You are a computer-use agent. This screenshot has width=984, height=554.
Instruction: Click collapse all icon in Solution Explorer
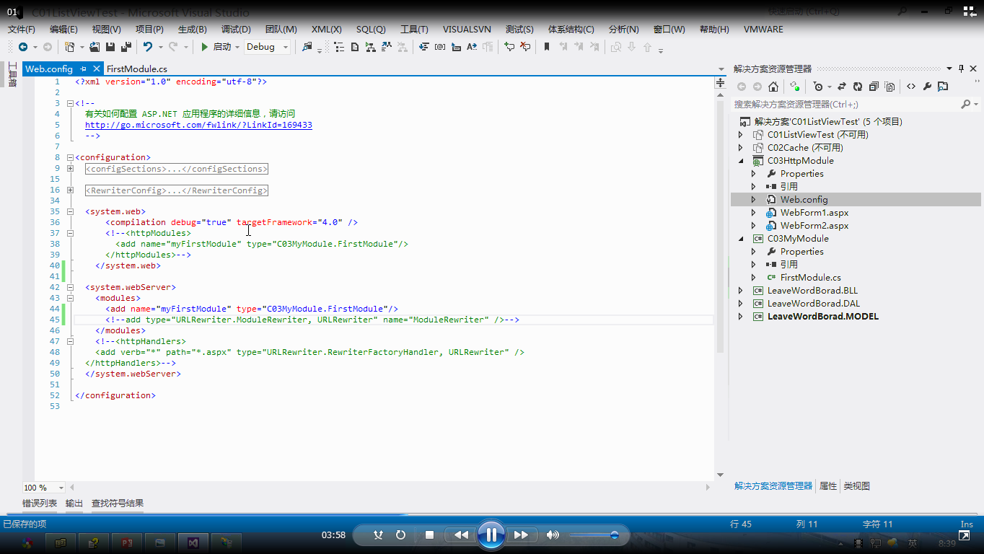pos(874,87)
